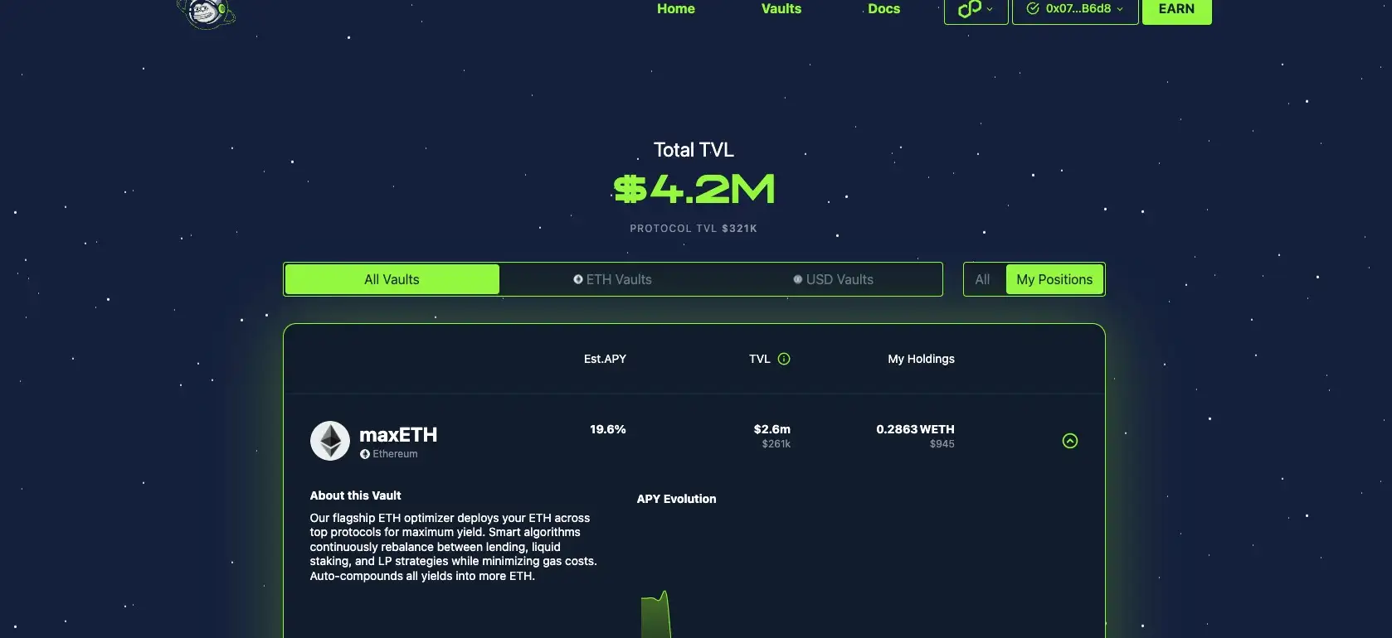
Task: Click the TVL info icon
Action: coord(784,359)
